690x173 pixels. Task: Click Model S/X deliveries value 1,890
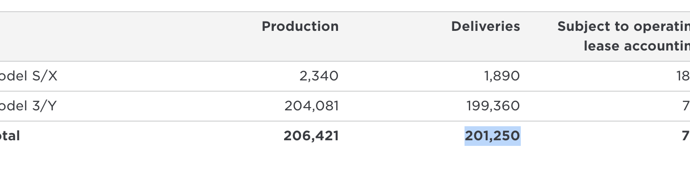click(x=501, y=76)
